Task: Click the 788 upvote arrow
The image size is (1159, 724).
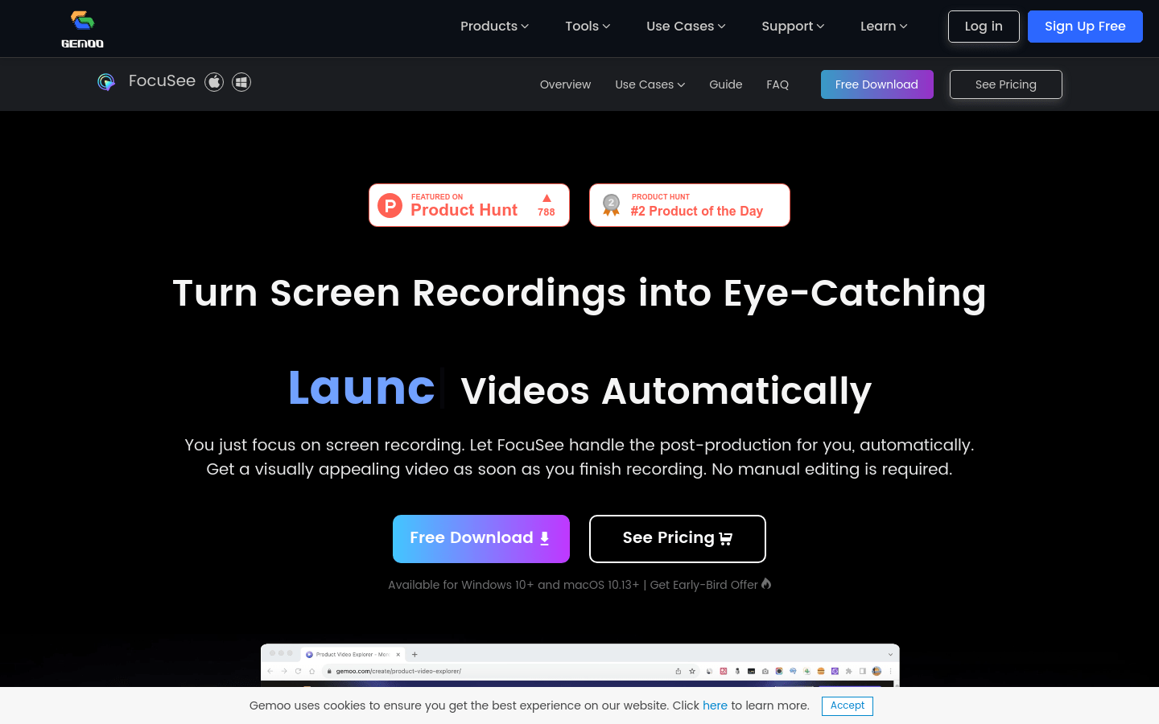Action: [547, 198]
